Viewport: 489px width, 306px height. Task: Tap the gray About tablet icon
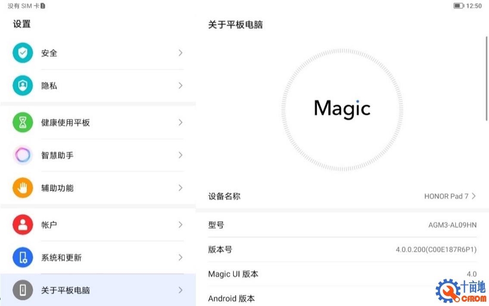(22, 290)
